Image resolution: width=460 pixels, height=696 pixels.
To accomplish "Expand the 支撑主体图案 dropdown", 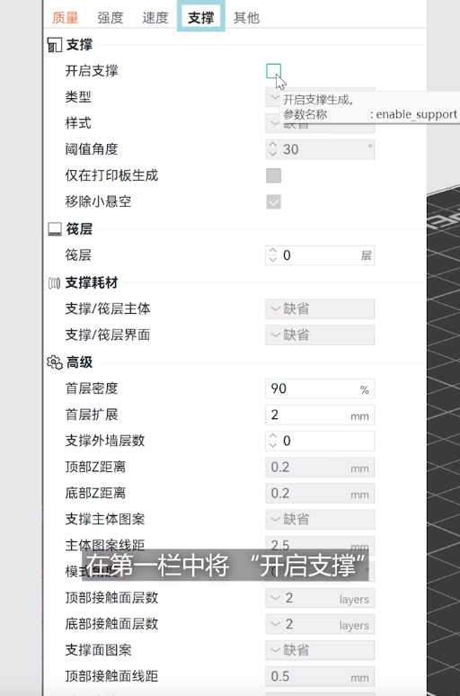I will coord(320,520).
